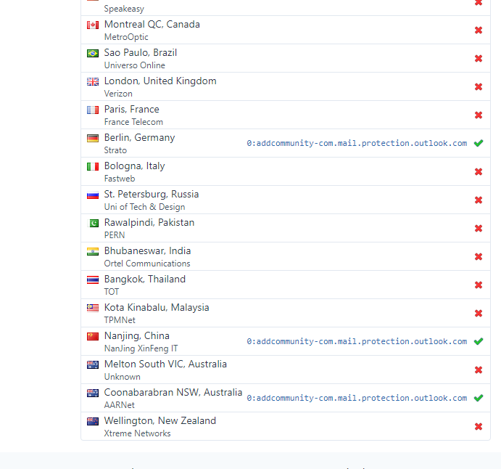Image resolution: width=501 pixels, height=469 pixels.
Task: Click the Bhubaneswar, India location name
Action: point(147,251)
